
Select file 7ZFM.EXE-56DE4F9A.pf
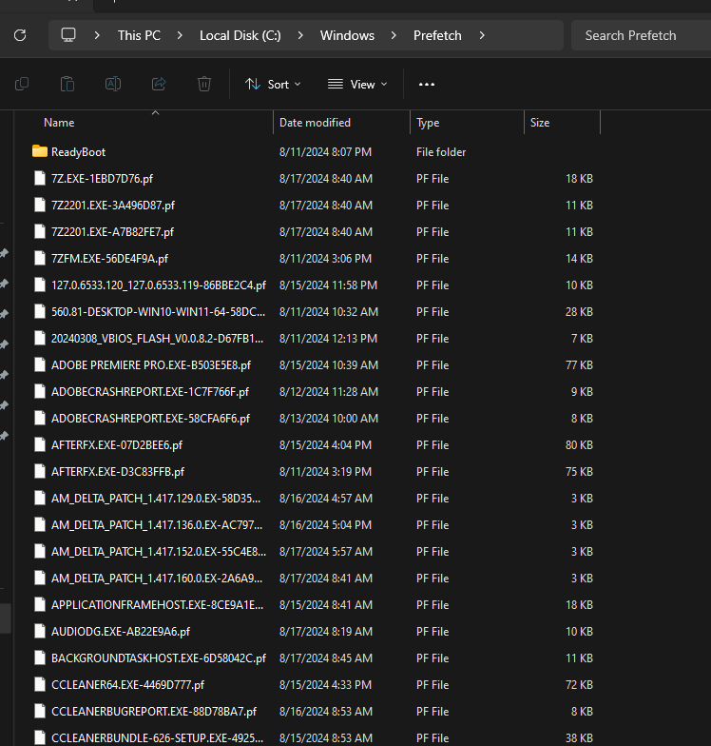pos(110,259)
